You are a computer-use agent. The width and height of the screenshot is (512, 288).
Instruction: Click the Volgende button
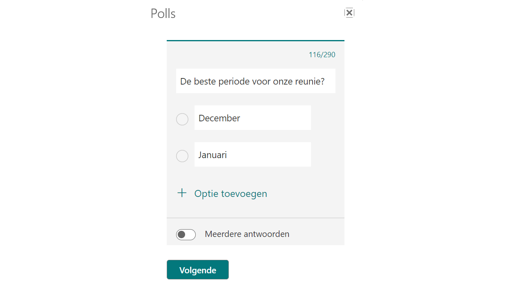point(198,270)
